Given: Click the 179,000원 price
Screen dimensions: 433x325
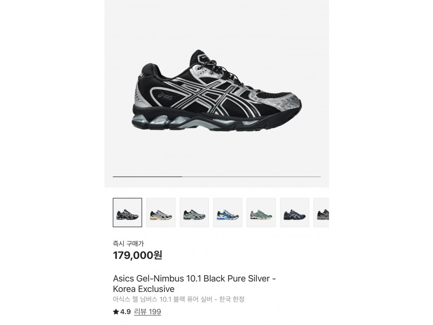Looking at the screenshot, I should [x=137, y=255].
